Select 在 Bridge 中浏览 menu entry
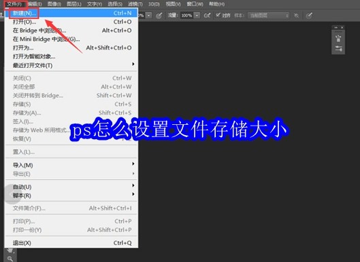 click(x=71, y=31)
